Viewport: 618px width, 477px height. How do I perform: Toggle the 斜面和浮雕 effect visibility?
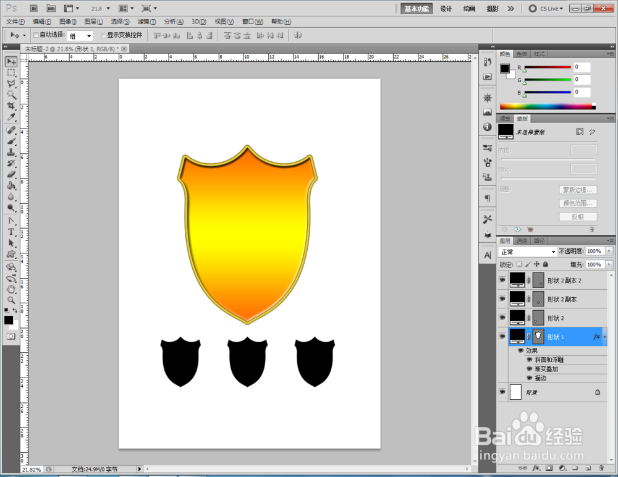click(530, 360)
